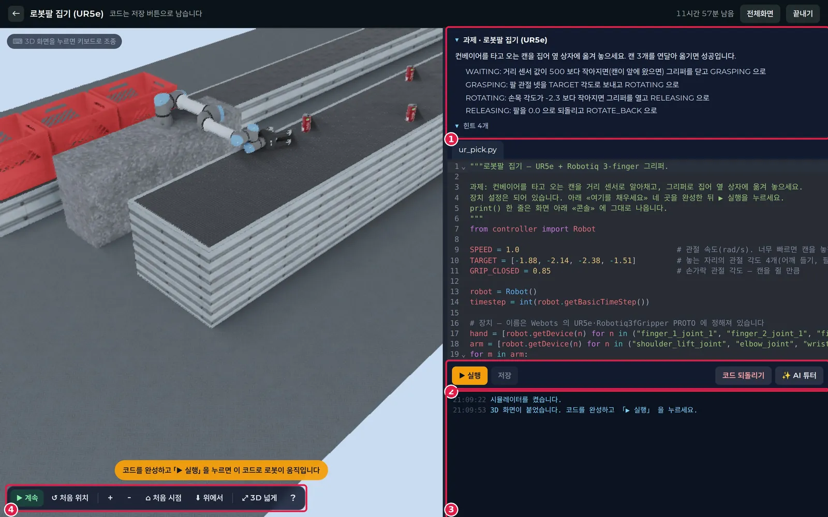Fold the for loop at line 19
The width and height of the screenshot is (828, 517).
[x=464, y=355]
